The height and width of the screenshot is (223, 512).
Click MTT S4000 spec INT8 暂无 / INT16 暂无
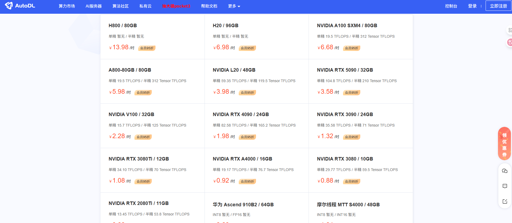(x=336, y=215)
